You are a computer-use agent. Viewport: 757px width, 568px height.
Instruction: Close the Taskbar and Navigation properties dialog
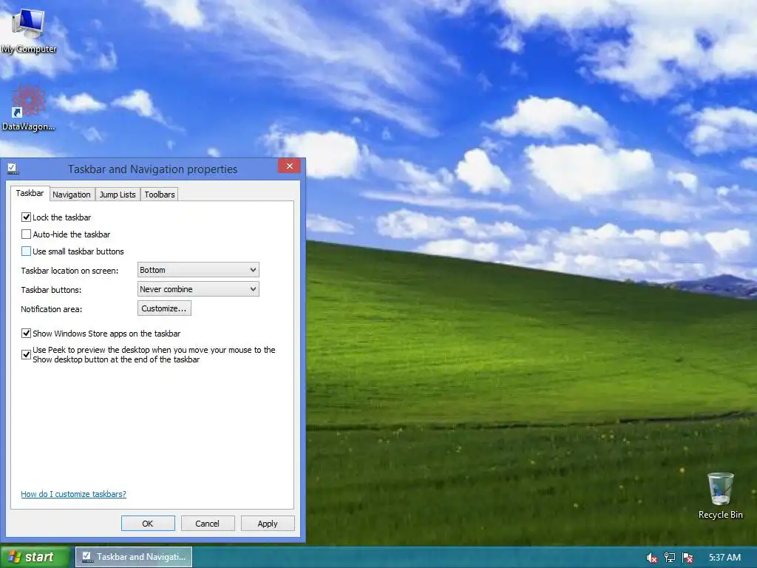tap(289, 166)
